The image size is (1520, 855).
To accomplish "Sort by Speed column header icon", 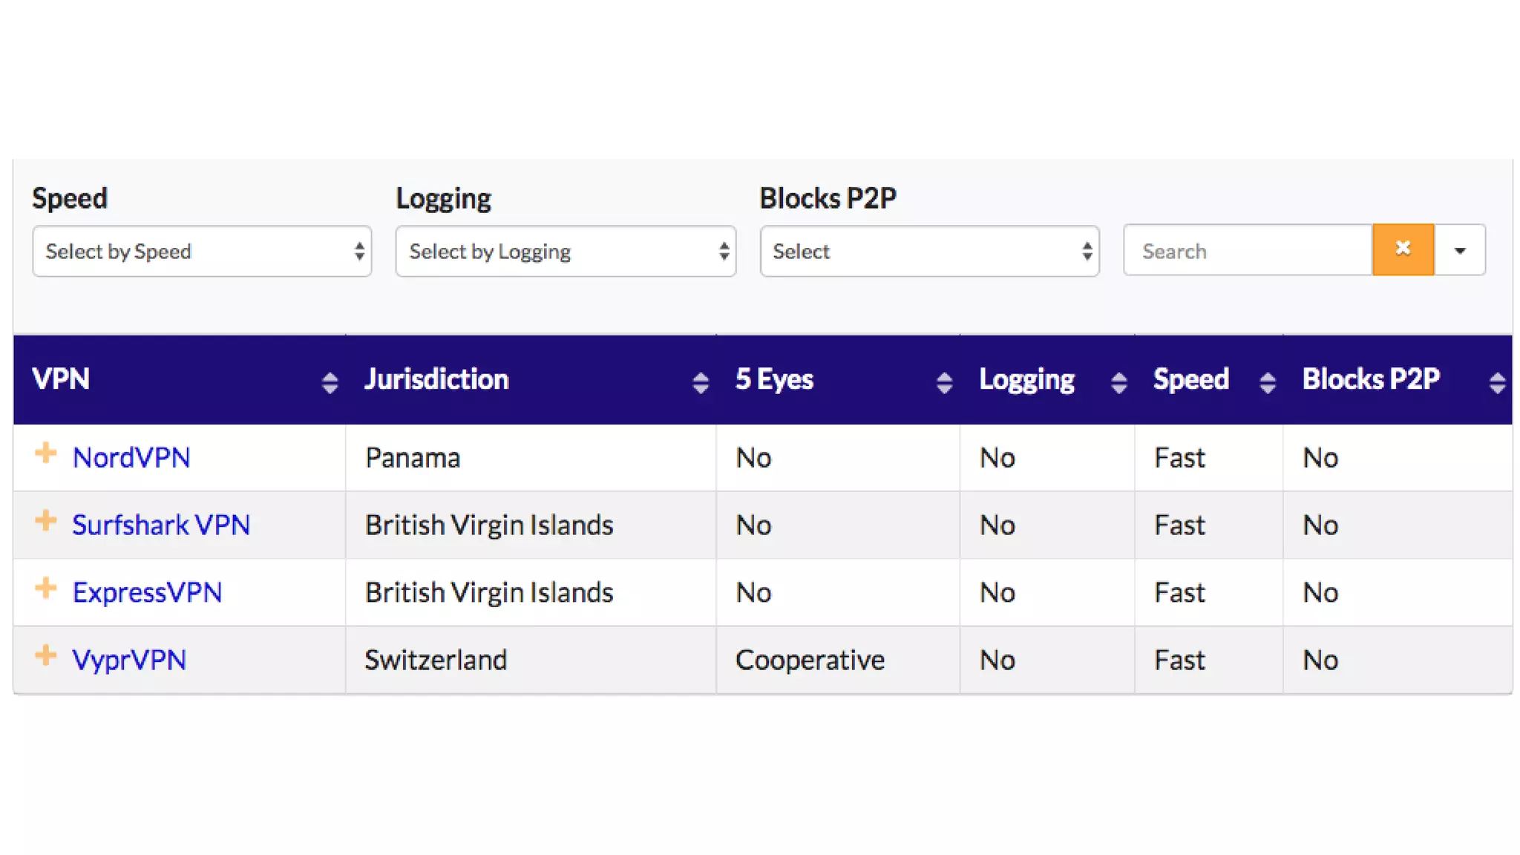I will coord(1268,382).
